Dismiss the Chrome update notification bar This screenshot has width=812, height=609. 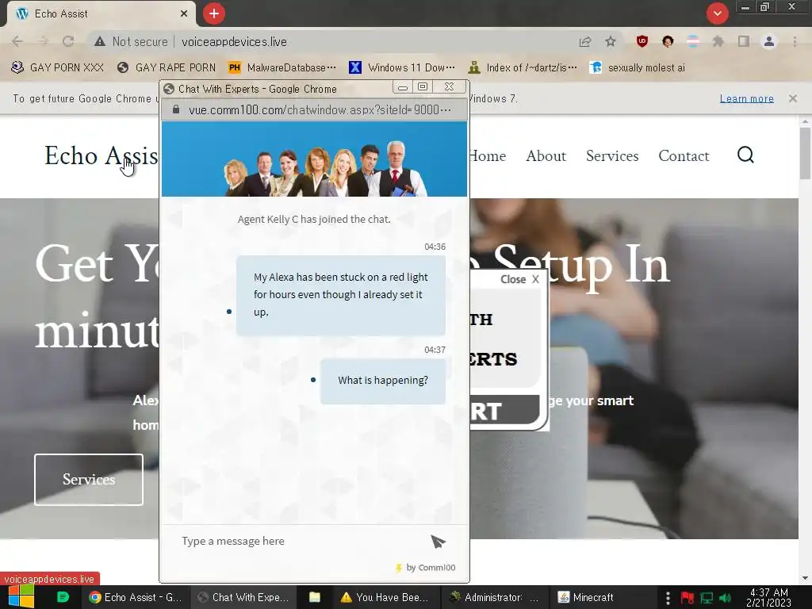793,98
